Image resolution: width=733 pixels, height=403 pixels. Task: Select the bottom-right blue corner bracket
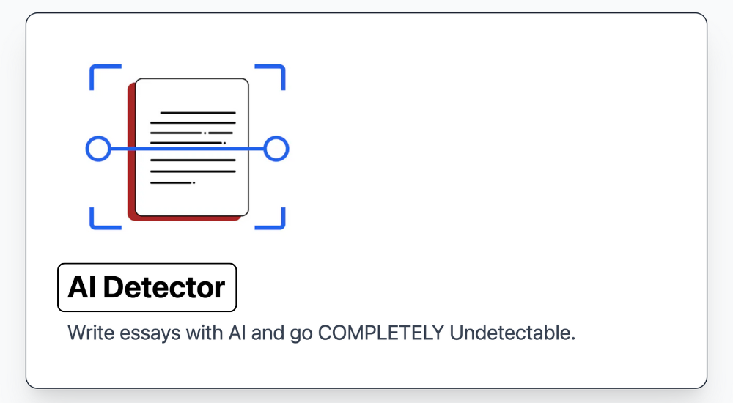click(270, 219)
